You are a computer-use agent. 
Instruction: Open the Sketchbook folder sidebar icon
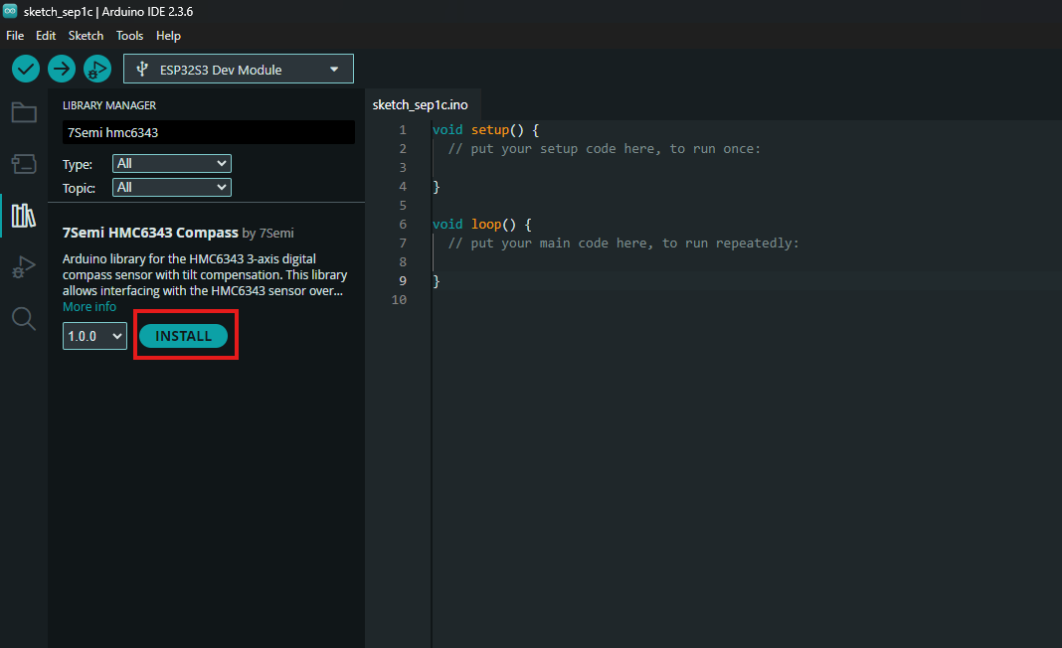tap(24, 112)
